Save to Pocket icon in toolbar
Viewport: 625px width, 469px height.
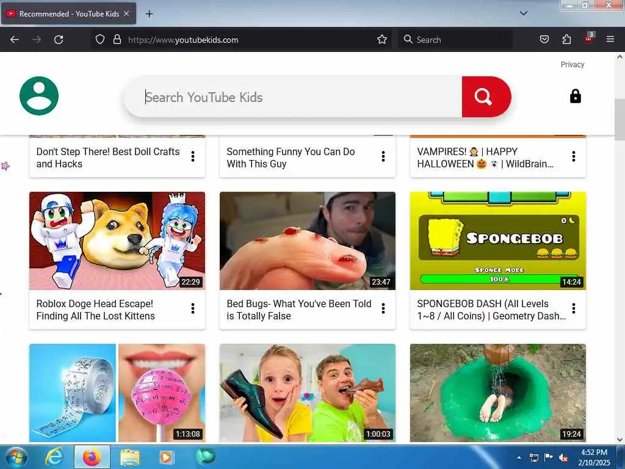544,39
